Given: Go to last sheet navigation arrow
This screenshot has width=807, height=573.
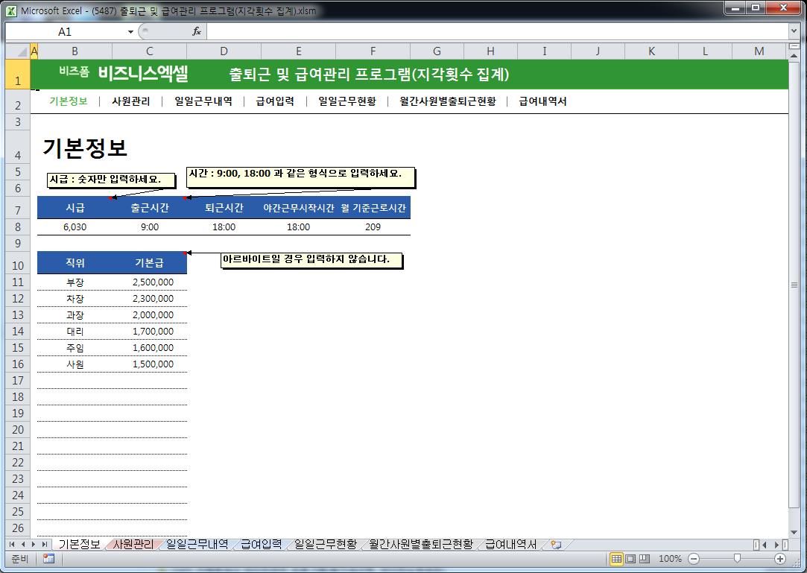Looking at the screenshot, I should pos(44,544).
